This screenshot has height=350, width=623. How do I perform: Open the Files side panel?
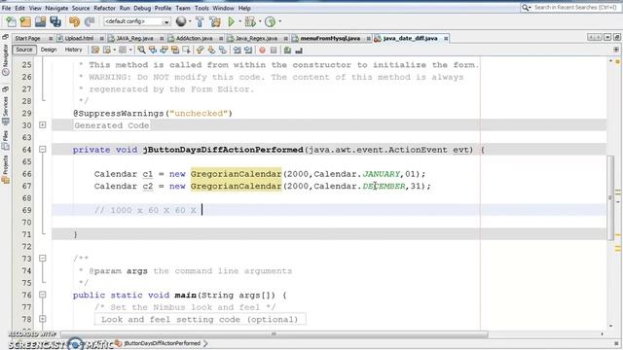click(6, 140)
